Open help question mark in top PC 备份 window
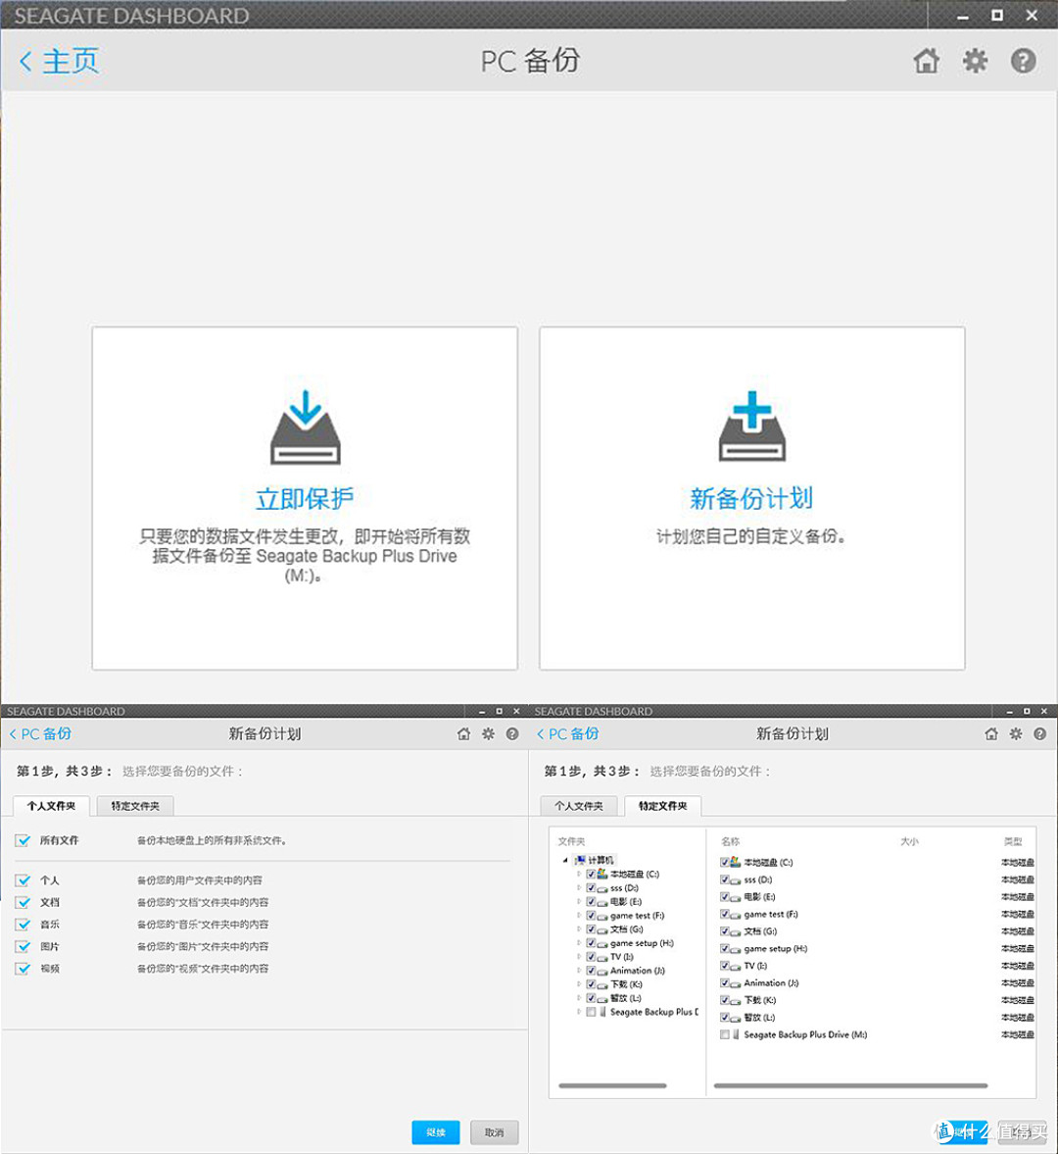This screenshot has width=1058, height=1154. [x=1024, y=61]
